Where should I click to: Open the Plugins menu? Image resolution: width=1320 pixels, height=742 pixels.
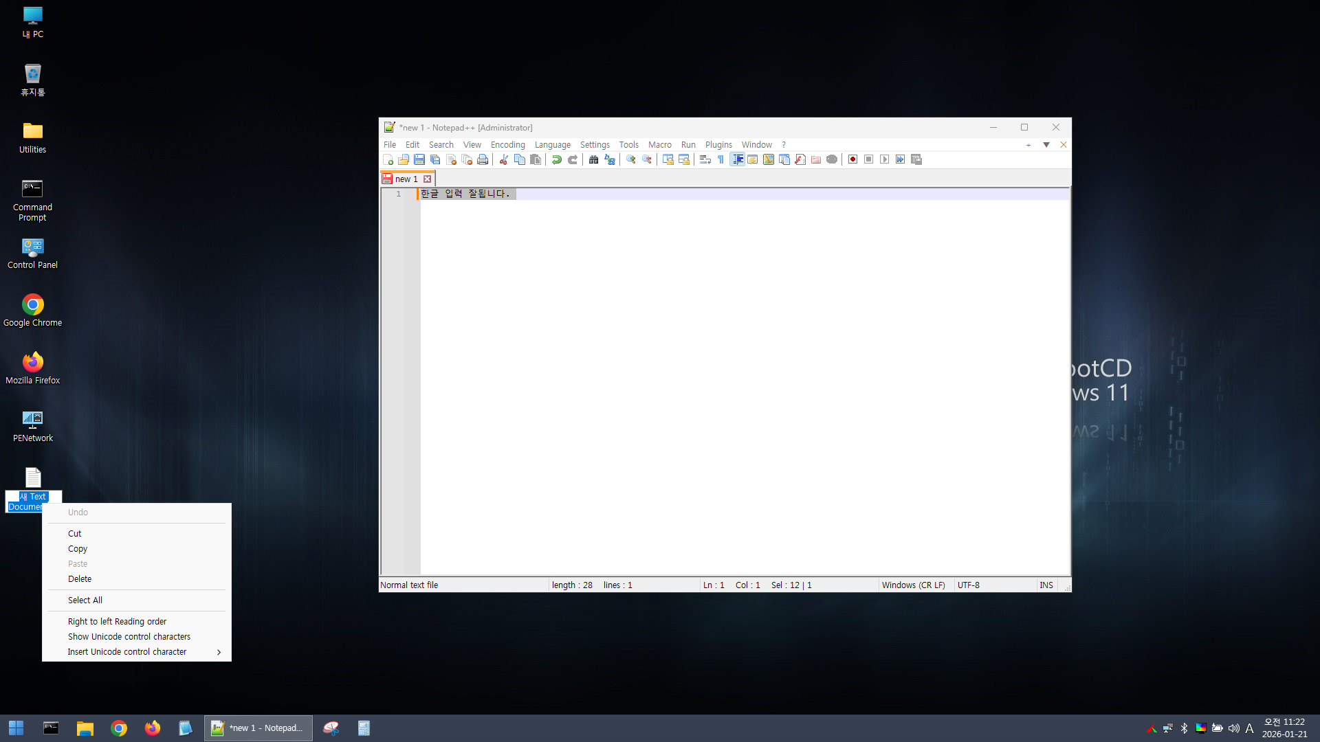(x=718, y=145)
